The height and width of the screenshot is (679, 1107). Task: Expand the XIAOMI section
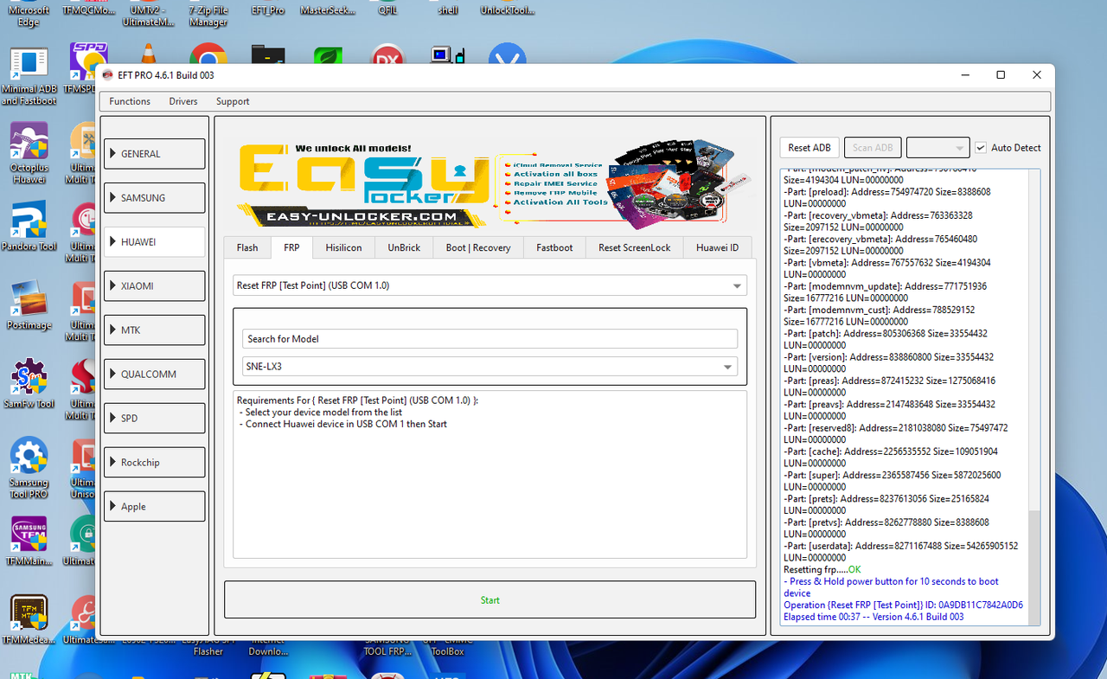pyautogui.click(x=154, y=286)
